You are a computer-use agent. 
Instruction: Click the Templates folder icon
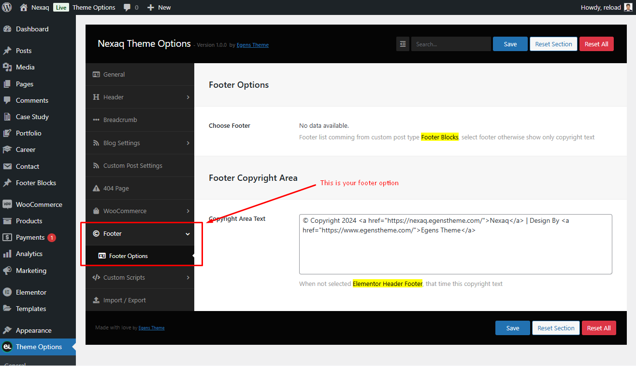(x=7, y=309)
